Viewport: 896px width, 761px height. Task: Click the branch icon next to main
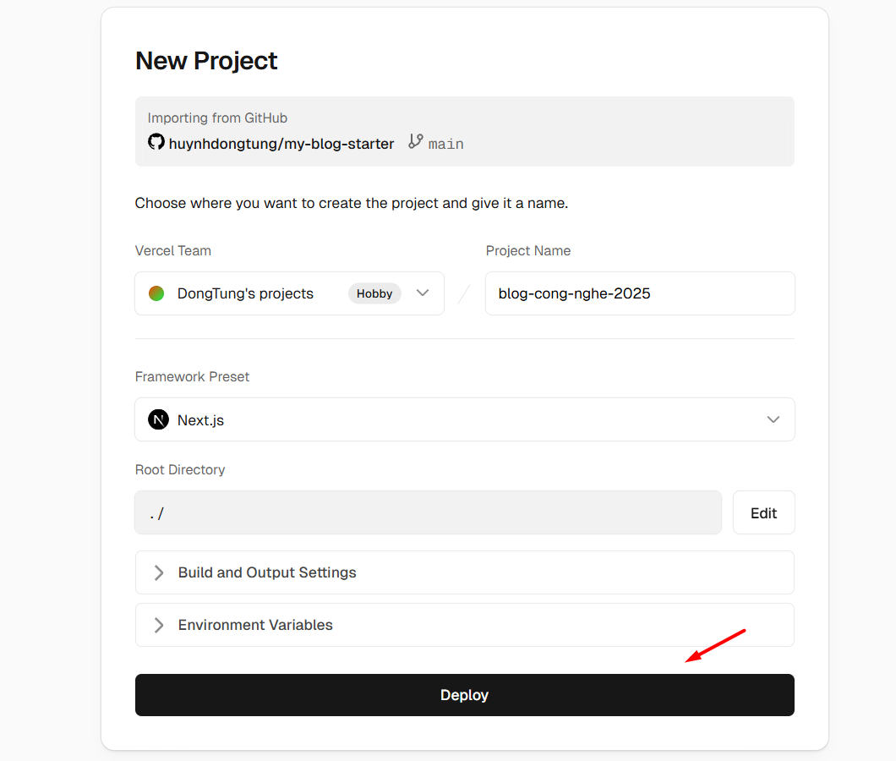(x=413, y=143)
